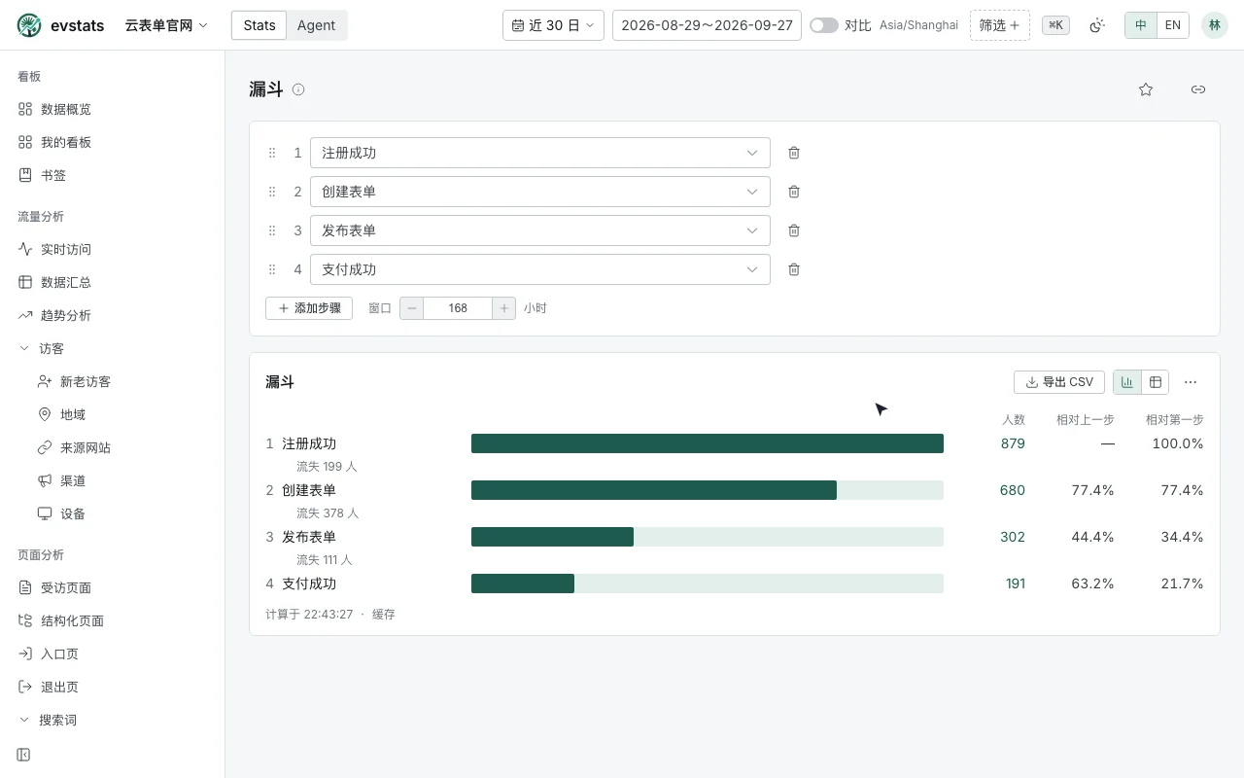Screen dimensions: 1244x778
Task: Click the 168 window hours input
Action: coord(458,308)
